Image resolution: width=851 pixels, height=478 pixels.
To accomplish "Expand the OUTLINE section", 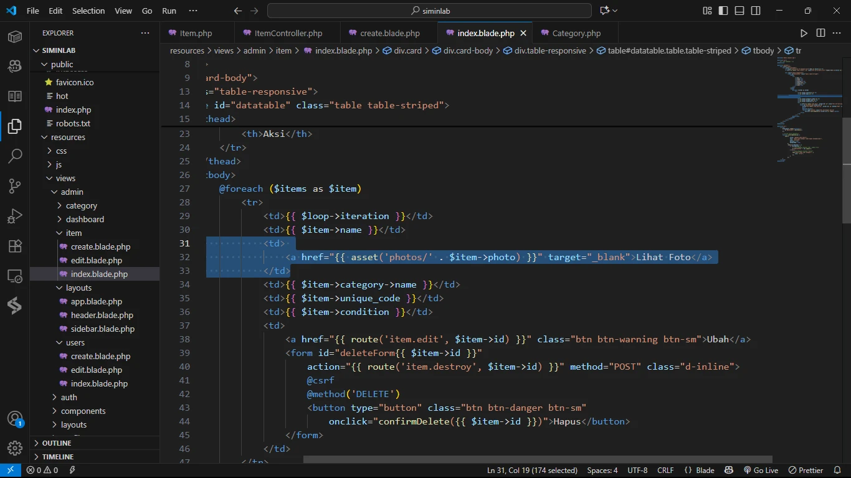I will pos(57,443).
